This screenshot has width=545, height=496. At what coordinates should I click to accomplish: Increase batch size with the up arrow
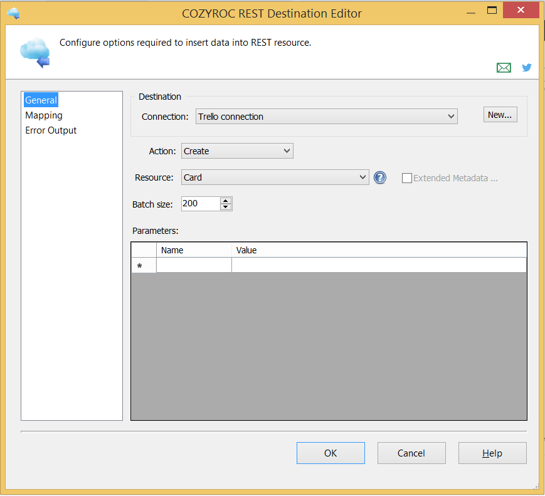[x=226, y=201]
